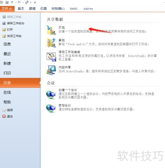165x168 pixels.
Task: Switch to the 仿真 (Simulation) ribbon tab
Action: 44,9
